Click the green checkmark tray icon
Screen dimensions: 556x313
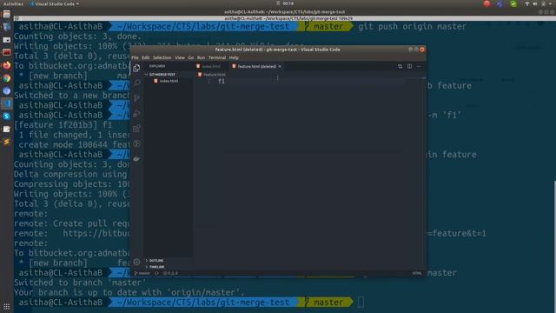pyautogui.click(x=513, y=3)
